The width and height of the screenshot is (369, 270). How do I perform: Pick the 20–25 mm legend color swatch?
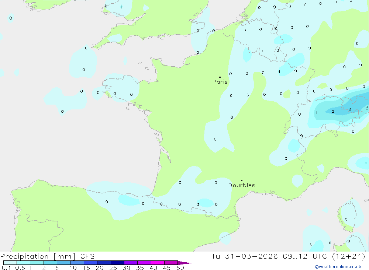click(104, 263)
